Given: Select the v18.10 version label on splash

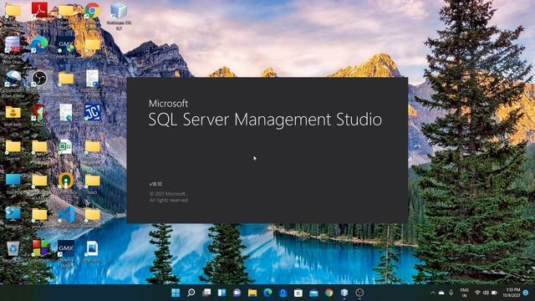Looking at the screenshot, I should [x=155, y=184].
